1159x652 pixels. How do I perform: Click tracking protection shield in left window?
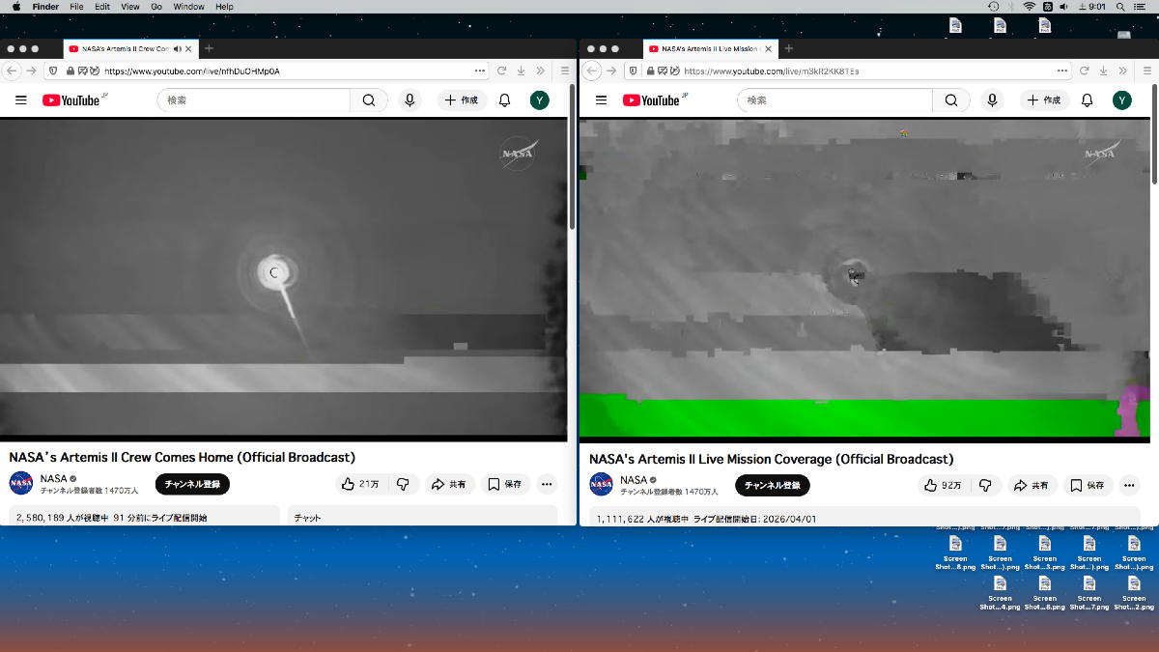[52, 71]
